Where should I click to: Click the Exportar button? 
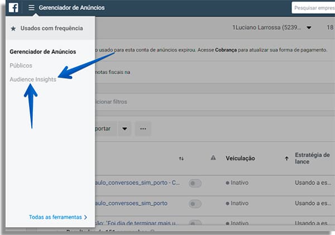point(106,128)
